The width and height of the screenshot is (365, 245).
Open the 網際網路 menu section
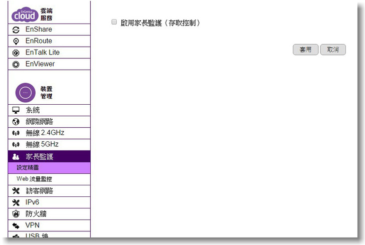[x=49, y=122]
